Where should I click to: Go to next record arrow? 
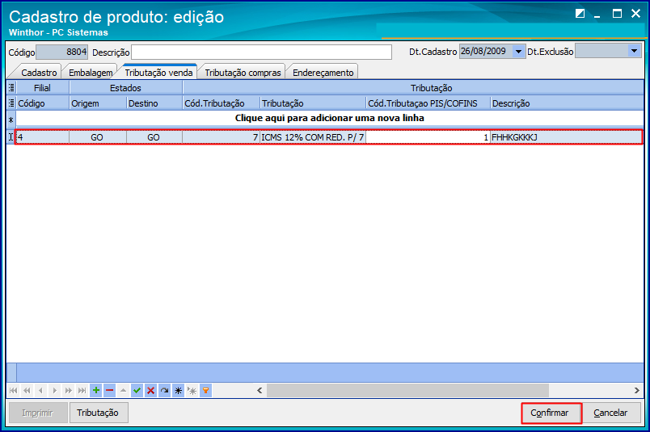coord(54,390)
